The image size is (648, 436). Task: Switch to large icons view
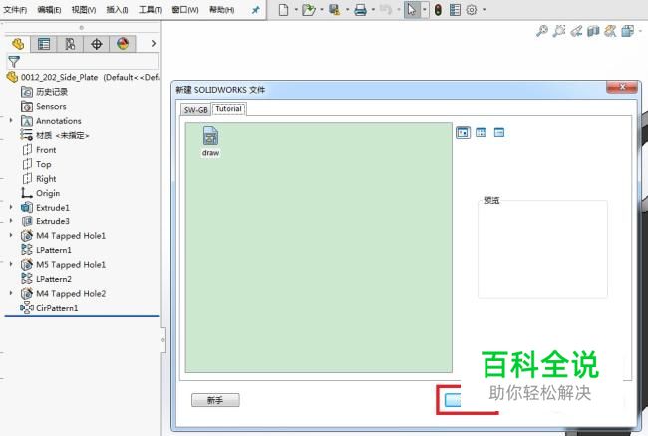pos(463,133)
